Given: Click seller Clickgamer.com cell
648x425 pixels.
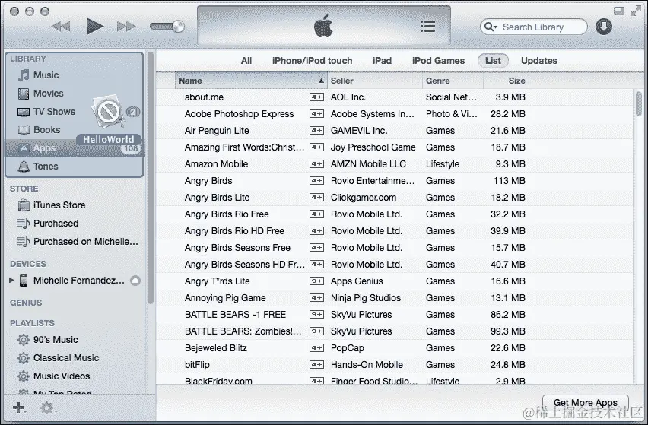Looking at the screenshot, I should pos(364,198).
